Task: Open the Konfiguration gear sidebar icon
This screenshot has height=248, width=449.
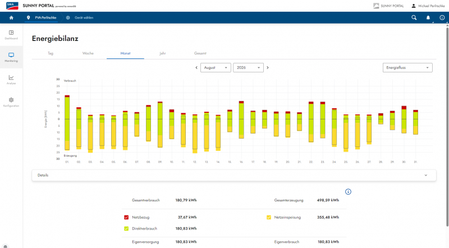Action: pyautogui.click(x=11, y=100)
